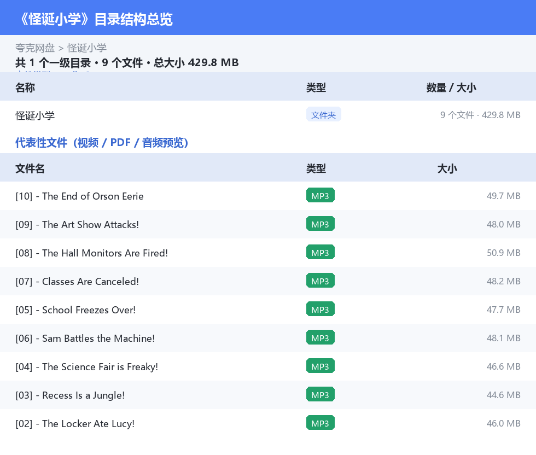The width and height of the screenshot is (536, 455).
Task: Click the 数量 / 大小 column header
Action: pos(451,87)
